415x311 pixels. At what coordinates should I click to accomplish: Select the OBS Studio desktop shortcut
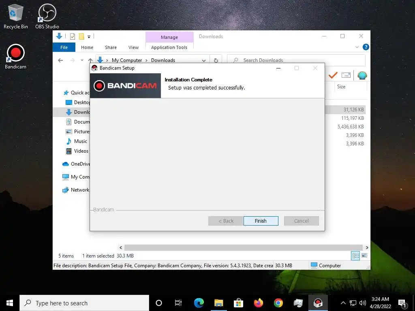click(x=47, y=16)
